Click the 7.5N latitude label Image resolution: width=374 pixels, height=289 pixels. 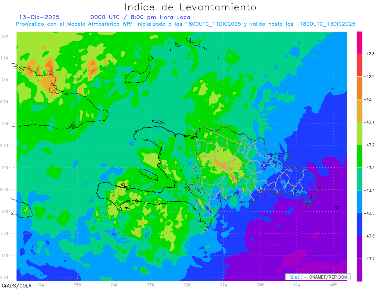[5, 233]
